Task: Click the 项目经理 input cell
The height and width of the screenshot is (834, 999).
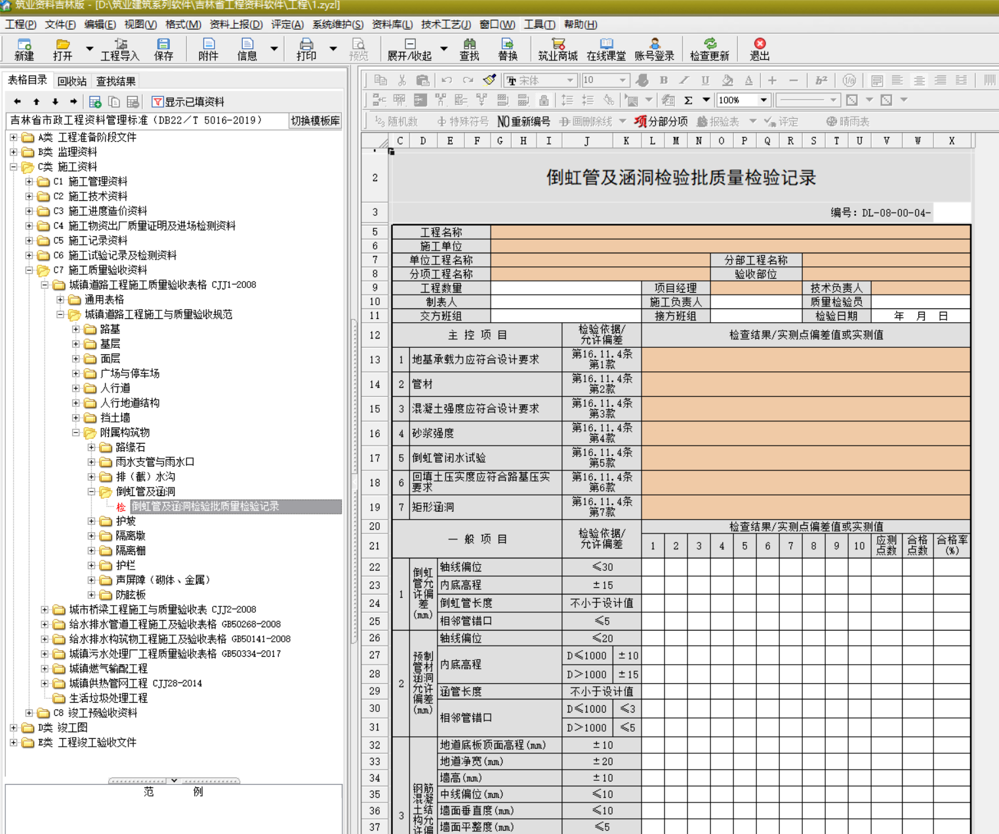Action: [x=756, y=288]
